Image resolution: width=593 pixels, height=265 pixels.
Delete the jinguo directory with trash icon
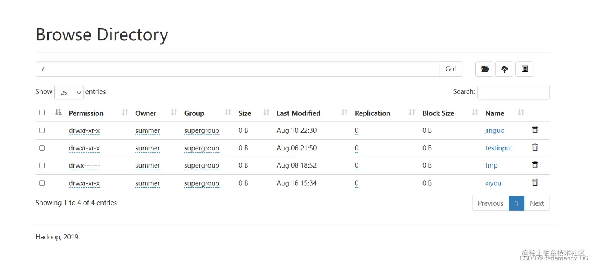click(535, 130)
